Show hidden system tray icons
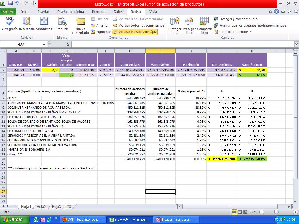This screenshot has width=299, height=224. click(x=277, y=220)
